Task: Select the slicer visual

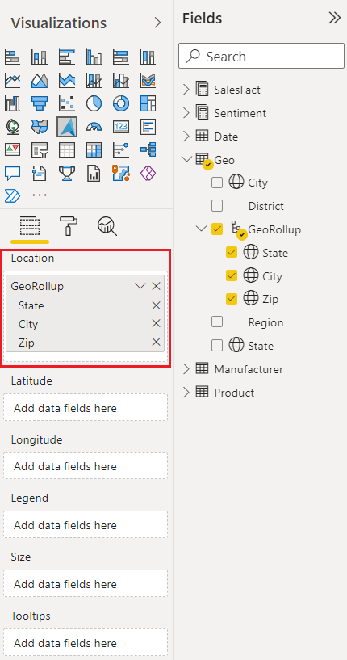Action: tap(39, 149)
